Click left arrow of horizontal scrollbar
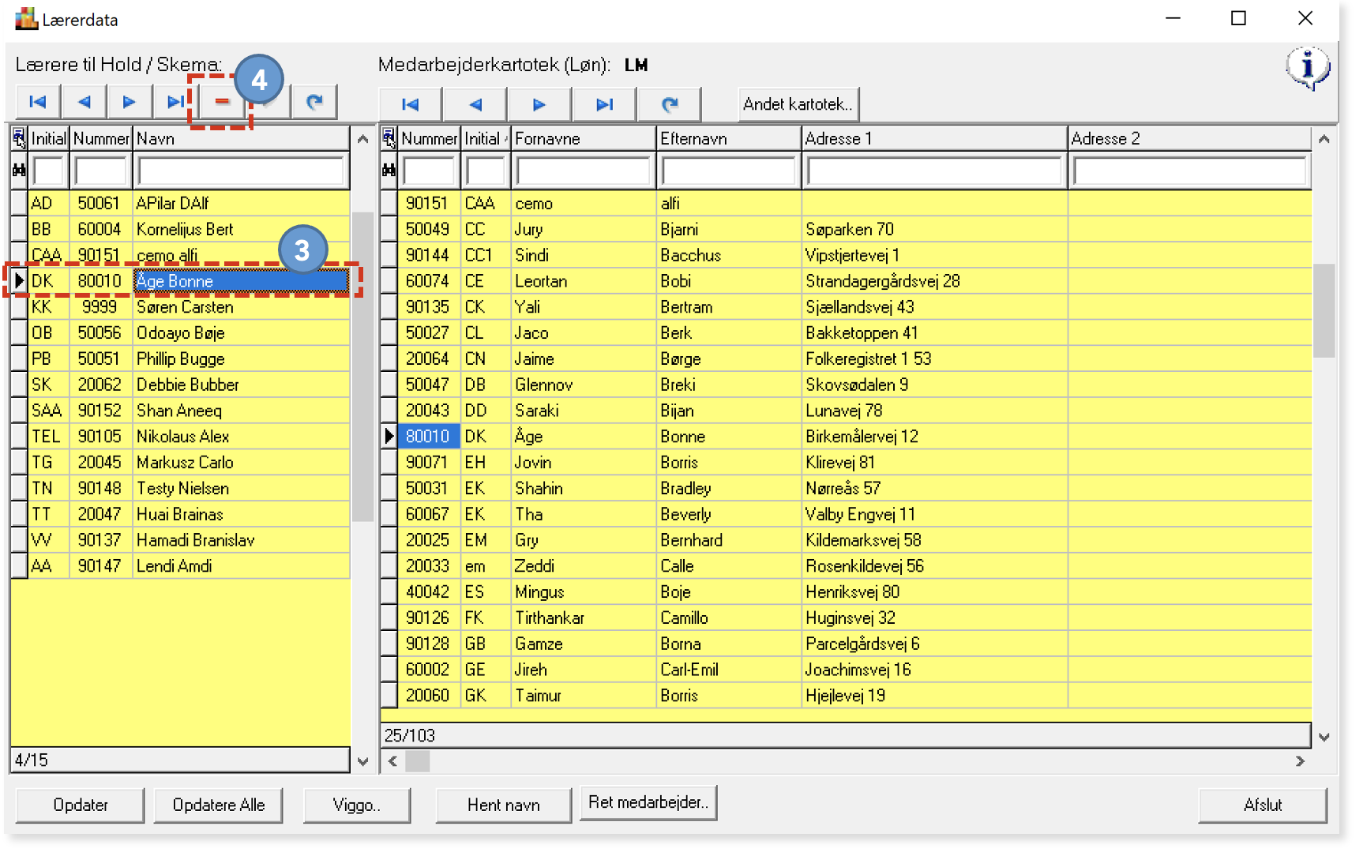 (x=392, y=761)
